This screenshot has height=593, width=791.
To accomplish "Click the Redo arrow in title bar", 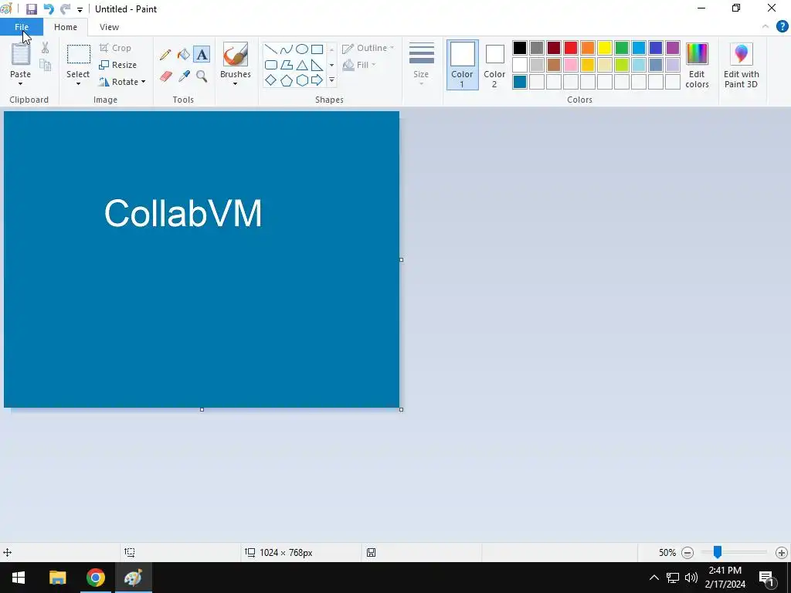I will click(x=65, y=9).
